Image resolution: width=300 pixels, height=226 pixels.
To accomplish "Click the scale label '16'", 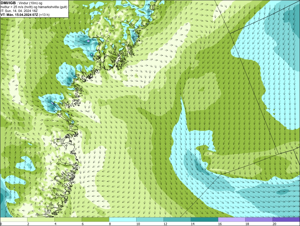I will (220, 224).
